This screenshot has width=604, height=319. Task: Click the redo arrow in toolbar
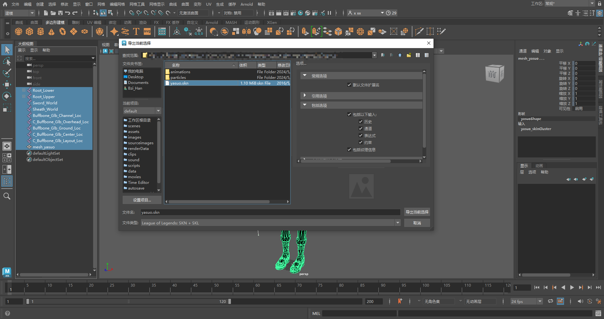[75, 13]
